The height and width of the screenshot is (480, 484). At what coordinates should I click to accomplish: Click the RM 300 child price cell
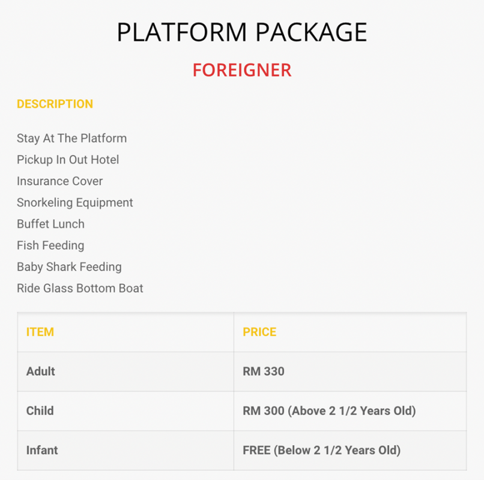pyautogui.click(x=350, y=411)
